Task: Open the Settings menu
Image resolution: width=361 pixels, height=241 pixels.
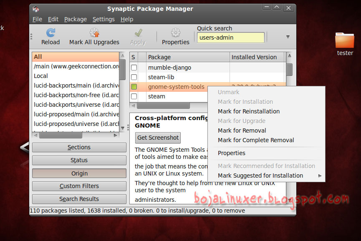Action: 104,19
